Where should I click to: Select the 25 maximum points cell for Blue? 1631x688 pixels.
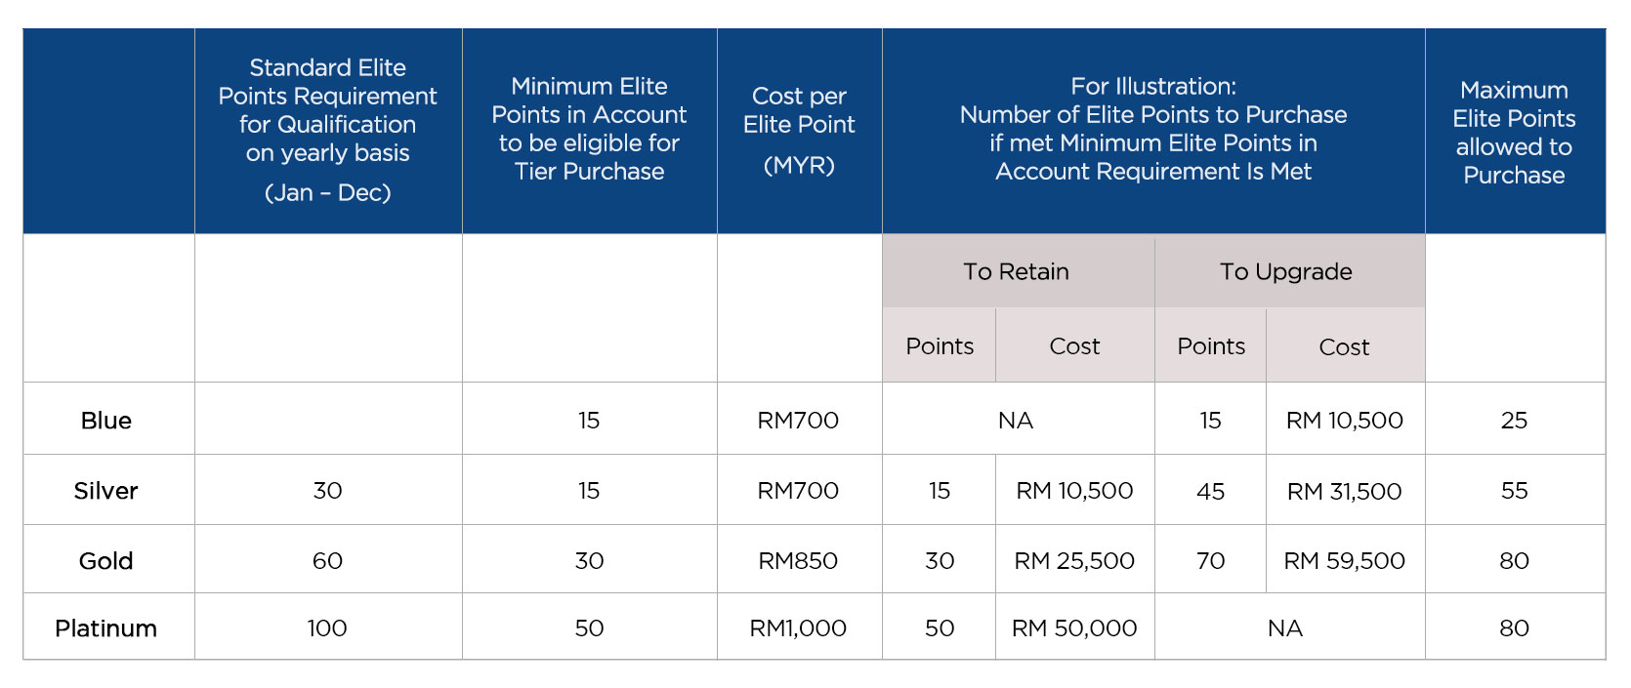pyautogui.click(x=1515, y=421)
